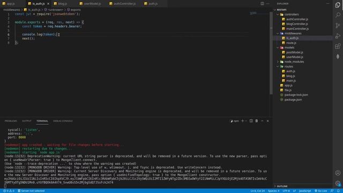The width and height of the screenshot is (343, 193).
Task: Start Go Live server from the status bar
Action: 320,191
